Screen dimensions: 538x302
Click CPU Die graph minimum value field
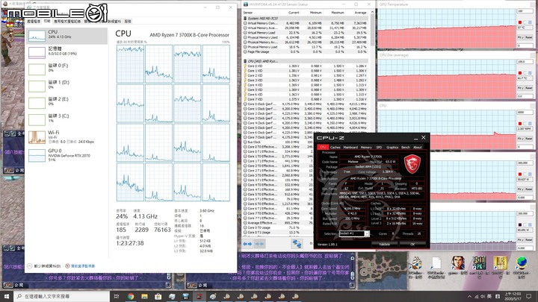click(x=525, y=96)
